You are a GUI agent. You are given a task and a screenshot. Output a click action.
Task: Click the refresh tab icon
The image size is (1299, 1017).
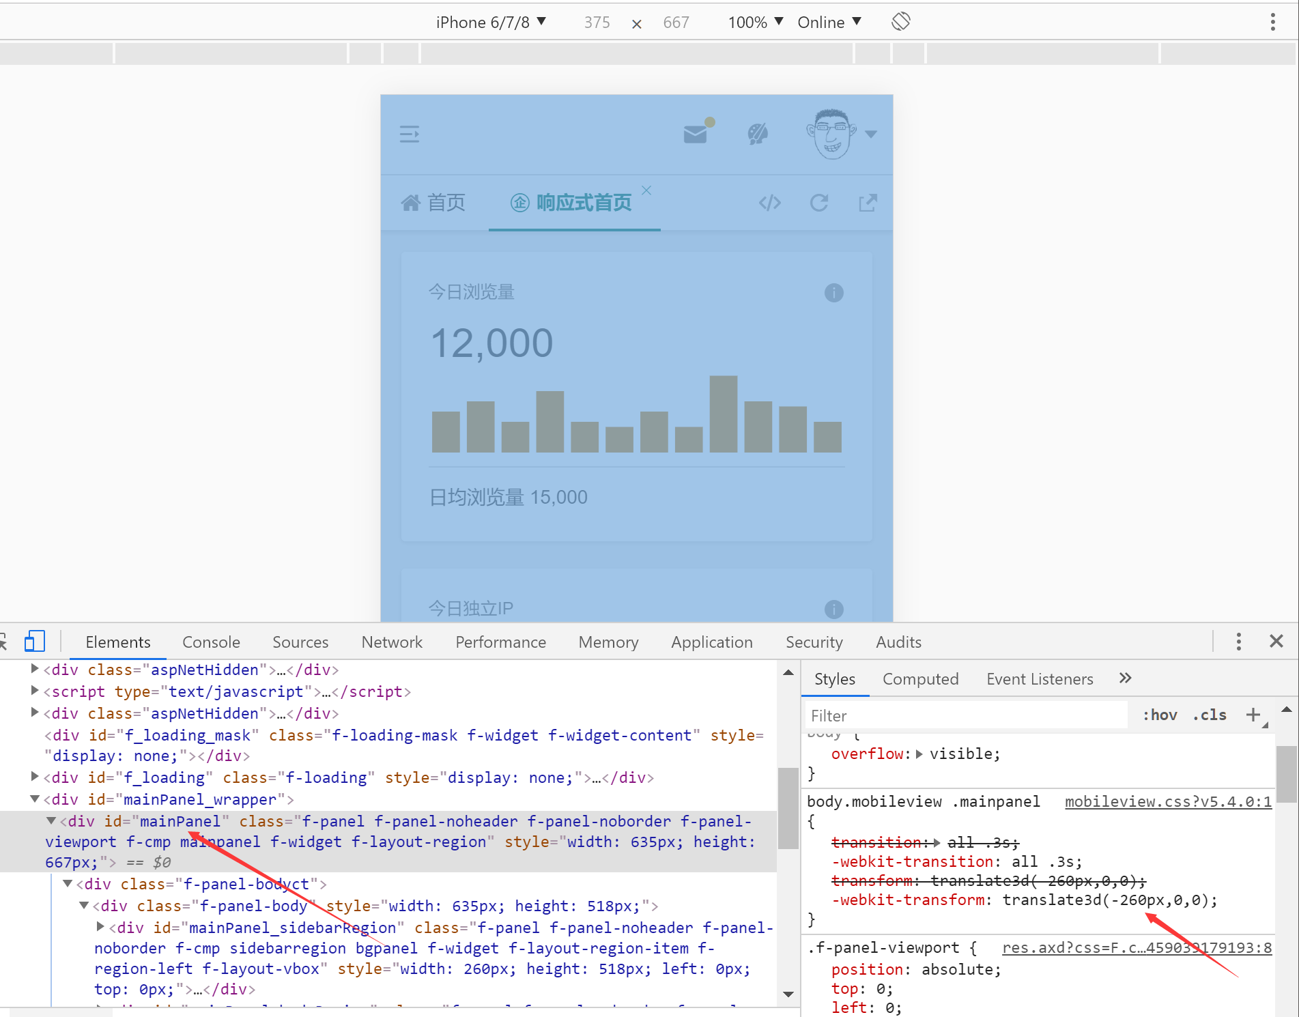click(819, 203)
